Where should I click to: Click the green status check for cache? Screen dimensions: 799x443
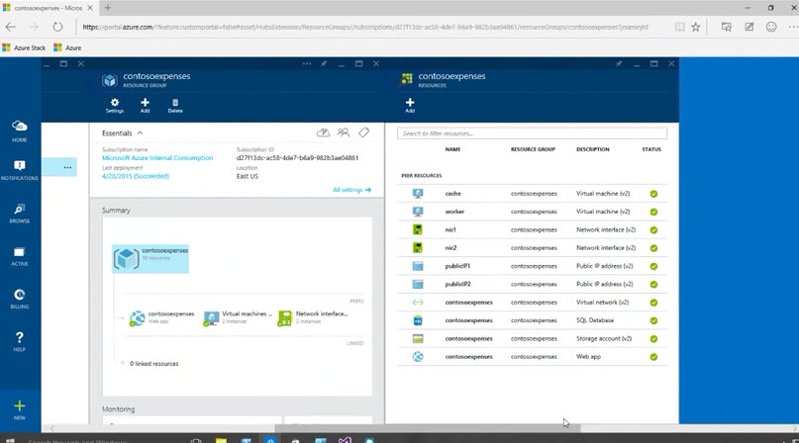[653, 194]
